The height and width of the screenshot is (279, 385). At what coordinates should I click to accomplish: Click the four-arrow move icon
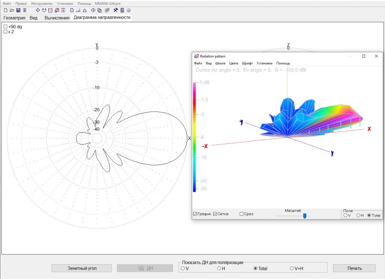pos(38,10)
